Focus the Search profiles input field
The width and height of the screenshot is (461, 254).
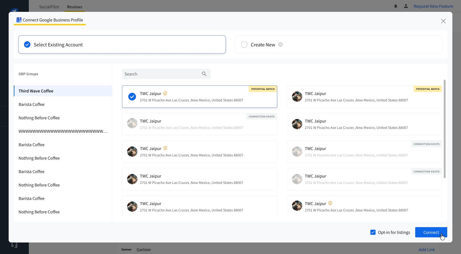coord(166,74)
